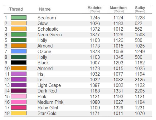This screenshot has height=120, width=156.
Task: Pick the Scholastic orange thread swatch
Action: click(x=19, y=29)
